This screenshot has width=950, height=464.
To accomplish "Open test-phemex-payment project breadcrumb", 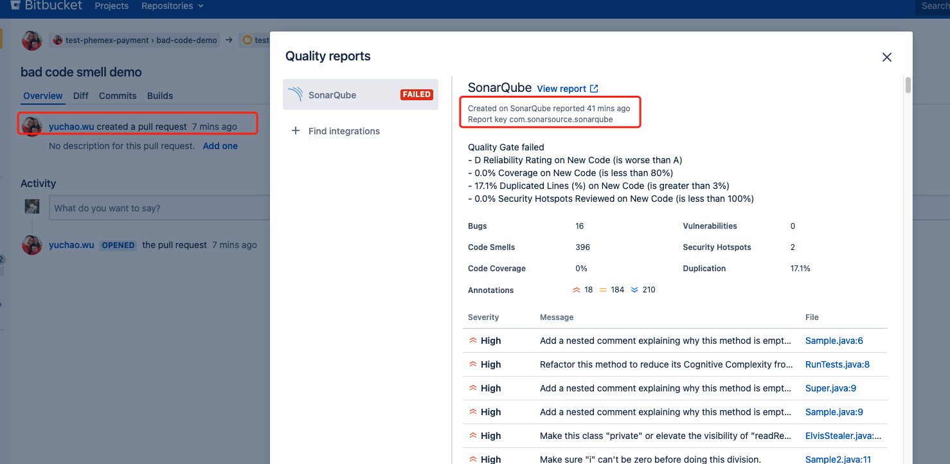I will tap(107, 40).
